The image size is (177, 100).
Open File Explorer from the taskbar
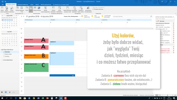20,98
